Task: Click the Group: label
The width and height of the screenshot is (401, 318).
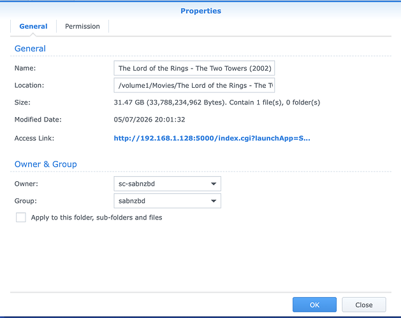Action: coord(26,201)
